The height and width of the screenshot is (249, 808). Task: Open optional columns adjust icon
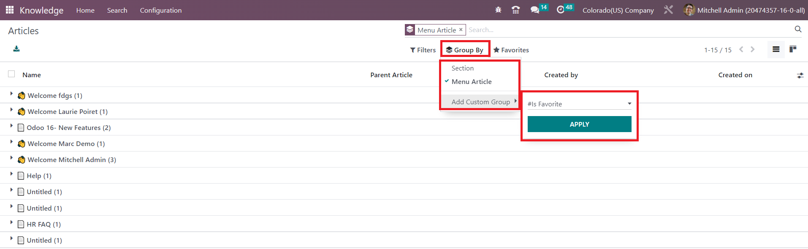tap(800, 76)
